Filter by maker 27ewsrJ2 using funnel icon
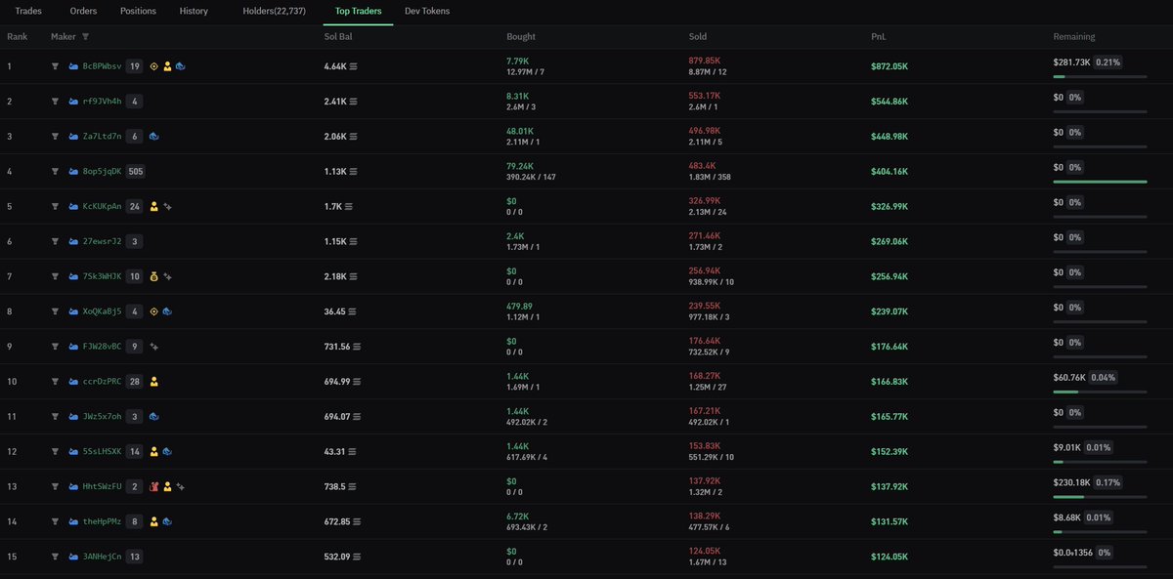The height and width of the screenshot is (579, 1173). [56, 241]
